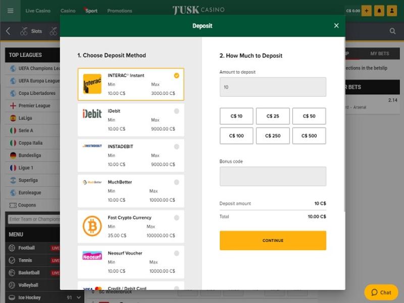This screenshot has height=303, width=404.
Task: Choose the C$ 50 preset amount
Action: point(309,116)
